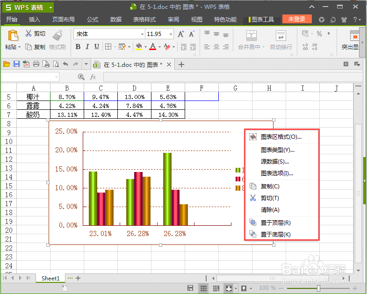Viewport: 367px width, 294px height.
Task: Increase decimal places icon
Action: (305, 47)
